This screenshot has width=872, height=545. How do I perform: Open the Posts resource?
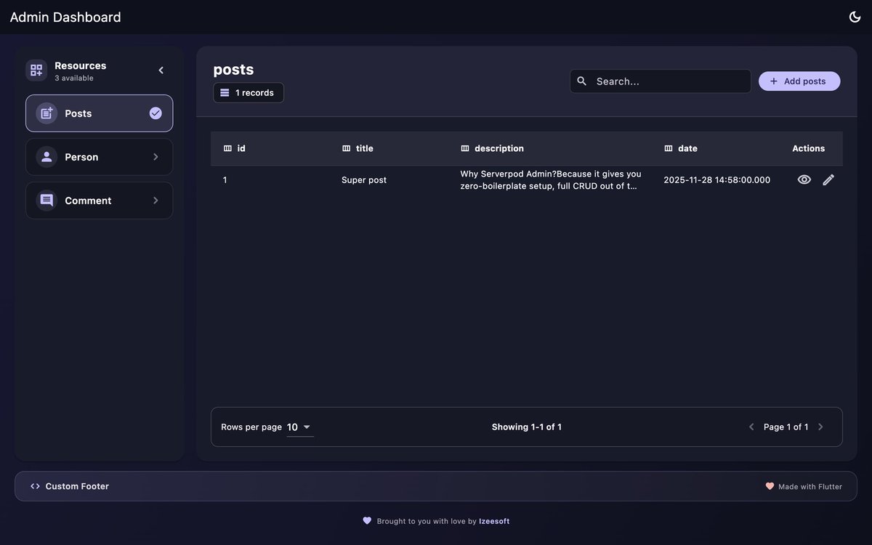99,113
